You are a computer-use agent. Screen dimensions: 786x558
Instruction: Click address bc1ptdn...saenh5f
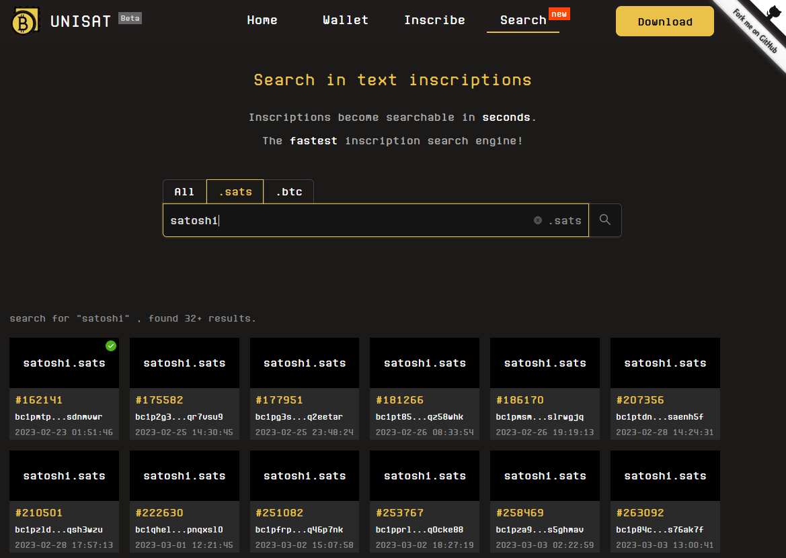click(660, 417)
